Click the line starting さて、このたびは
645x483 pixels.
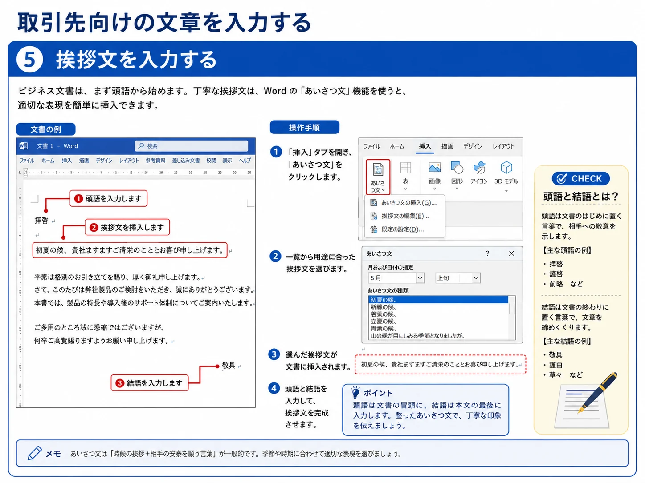[143, 290]
